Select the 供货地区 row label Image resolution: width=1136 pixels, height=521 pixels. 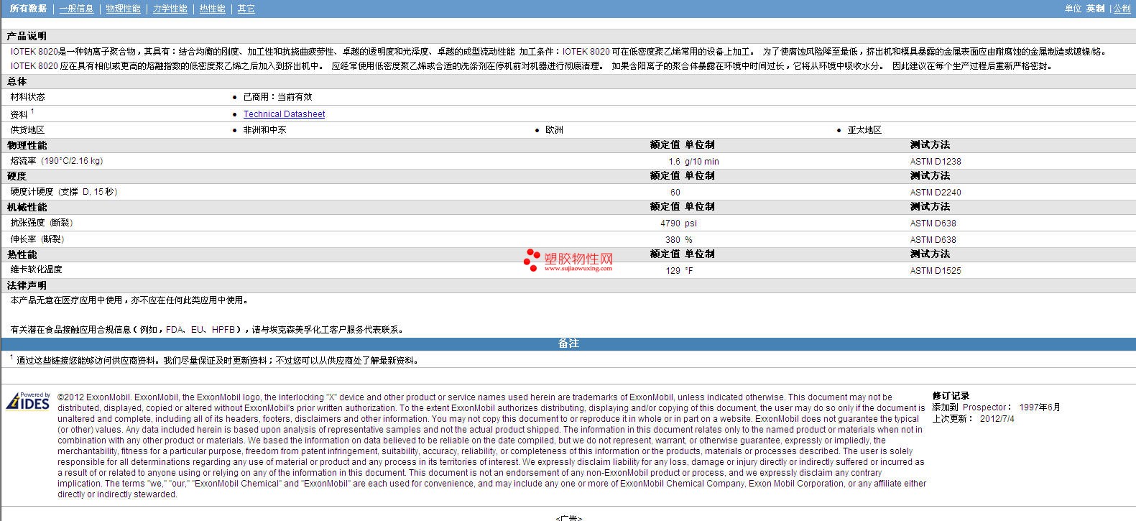pyautogui.click(x=27, y=130)
